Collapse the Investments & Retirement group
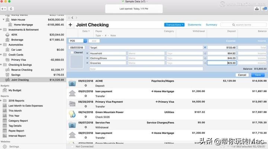 tap(1, 29)
